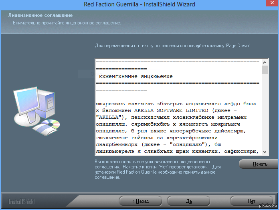
Task: Decline the license with Нет button
Action: pyautogui.click(x=251, y=201)
